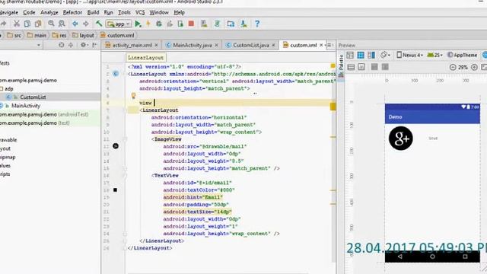Open the Nexus 4 device dropdown
The image size is (487, 274).
click(x=410, y=55)
